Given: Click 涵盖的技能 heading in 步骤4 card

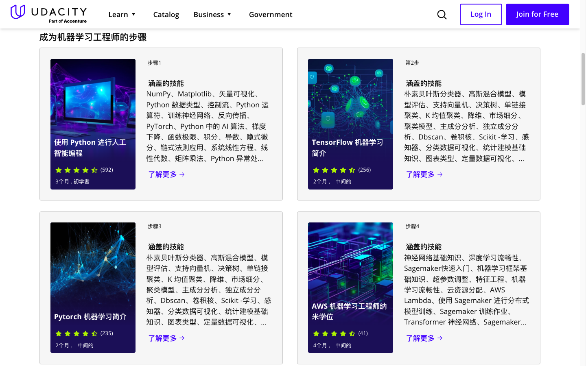Looking at the screenshot, I should click(424, 247).
